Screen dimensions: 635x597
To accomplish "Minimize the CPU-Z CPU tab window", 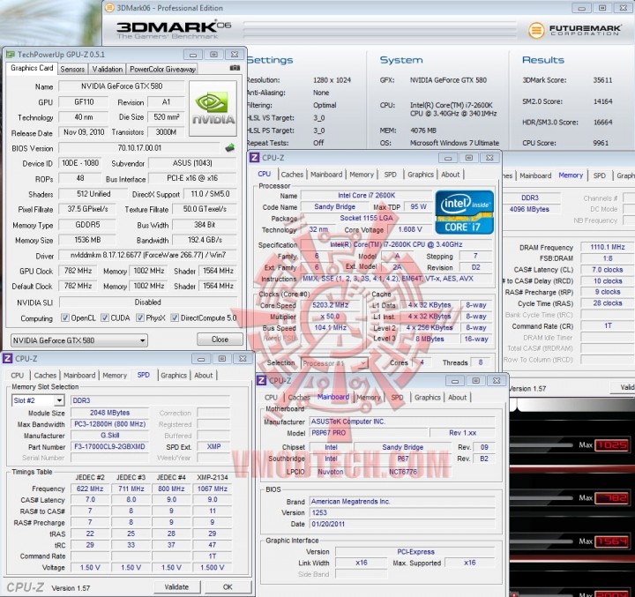I will [x=448, y=158].
